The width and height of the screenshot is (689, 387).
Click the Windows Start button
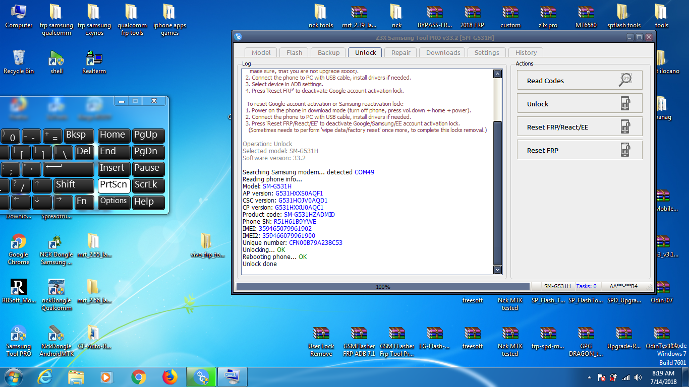[14, 376]
